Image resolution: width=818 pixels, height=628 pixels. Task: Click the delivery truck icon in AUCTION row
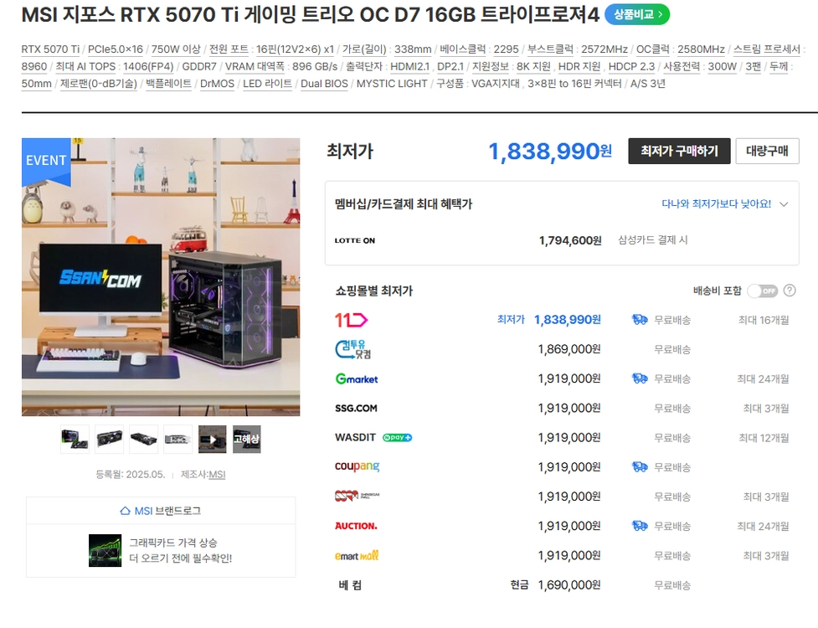(x=640, y=526)
